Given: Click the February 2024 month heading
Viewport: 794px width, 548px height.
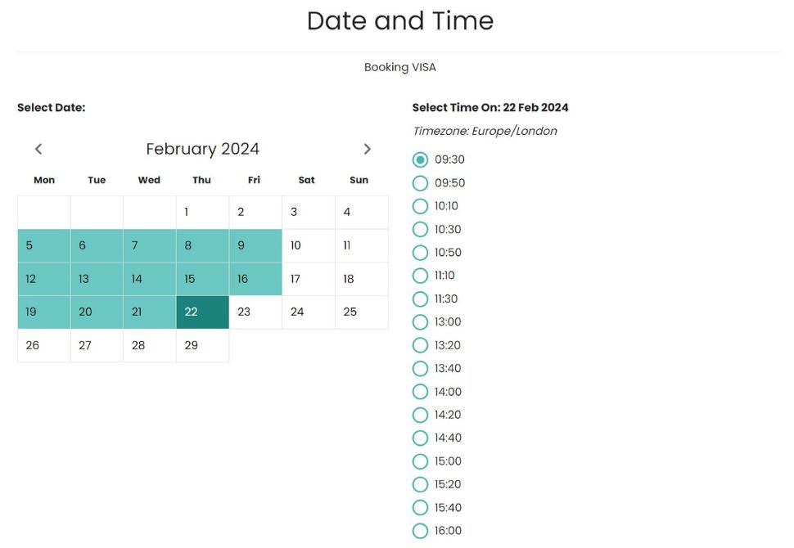Looking at the screenshot, I should (202, 149).
